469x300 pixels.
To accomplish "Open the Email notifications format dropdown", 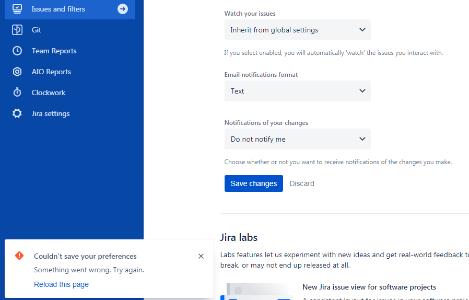I will (297, 91).
